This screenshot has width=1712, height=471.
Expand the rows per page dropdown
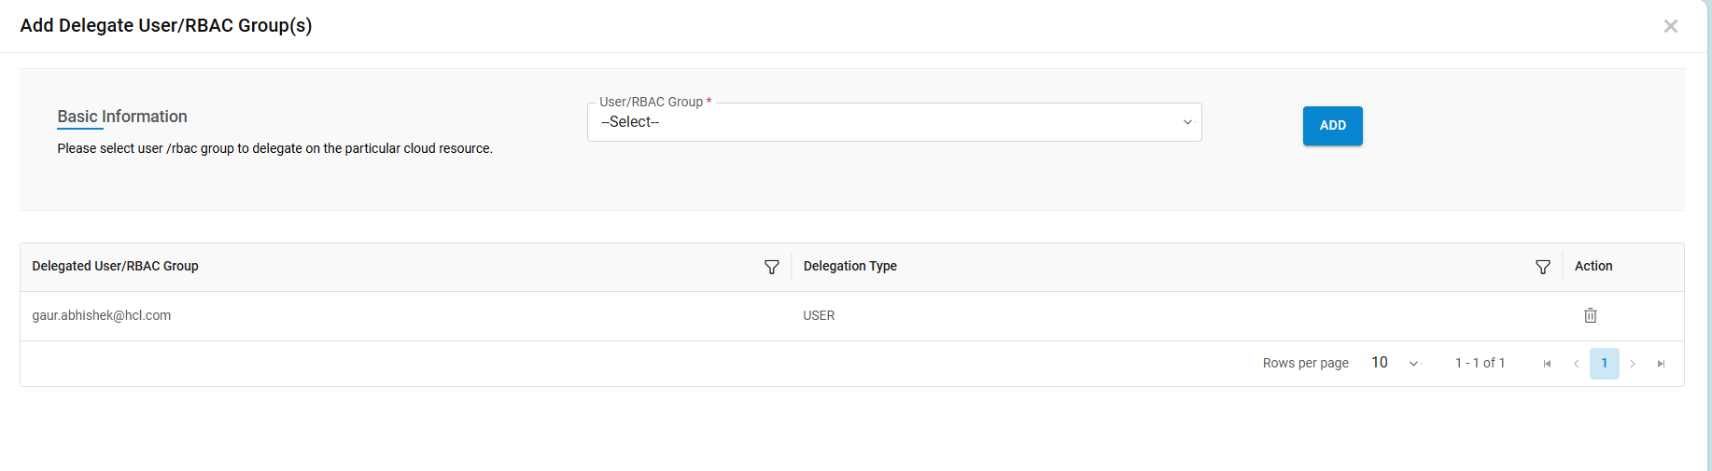1395,363
